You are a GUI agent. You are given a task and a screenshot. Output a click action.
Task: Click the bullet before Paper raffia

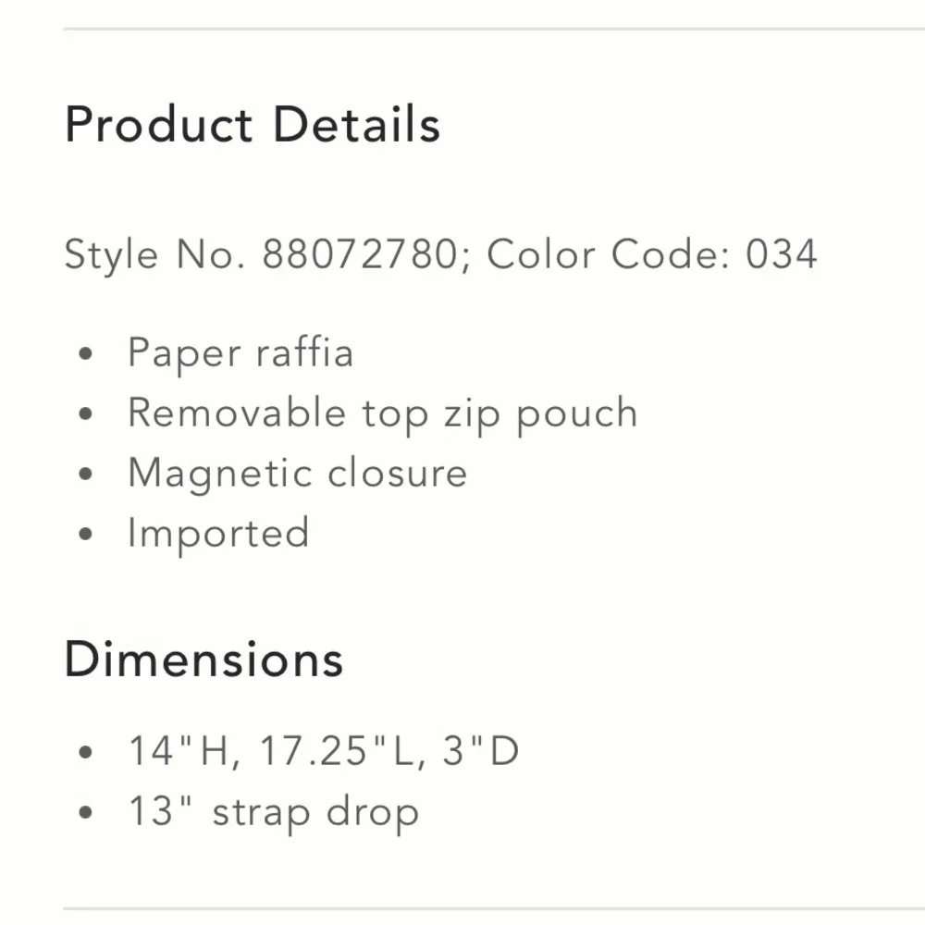[85, 354]
